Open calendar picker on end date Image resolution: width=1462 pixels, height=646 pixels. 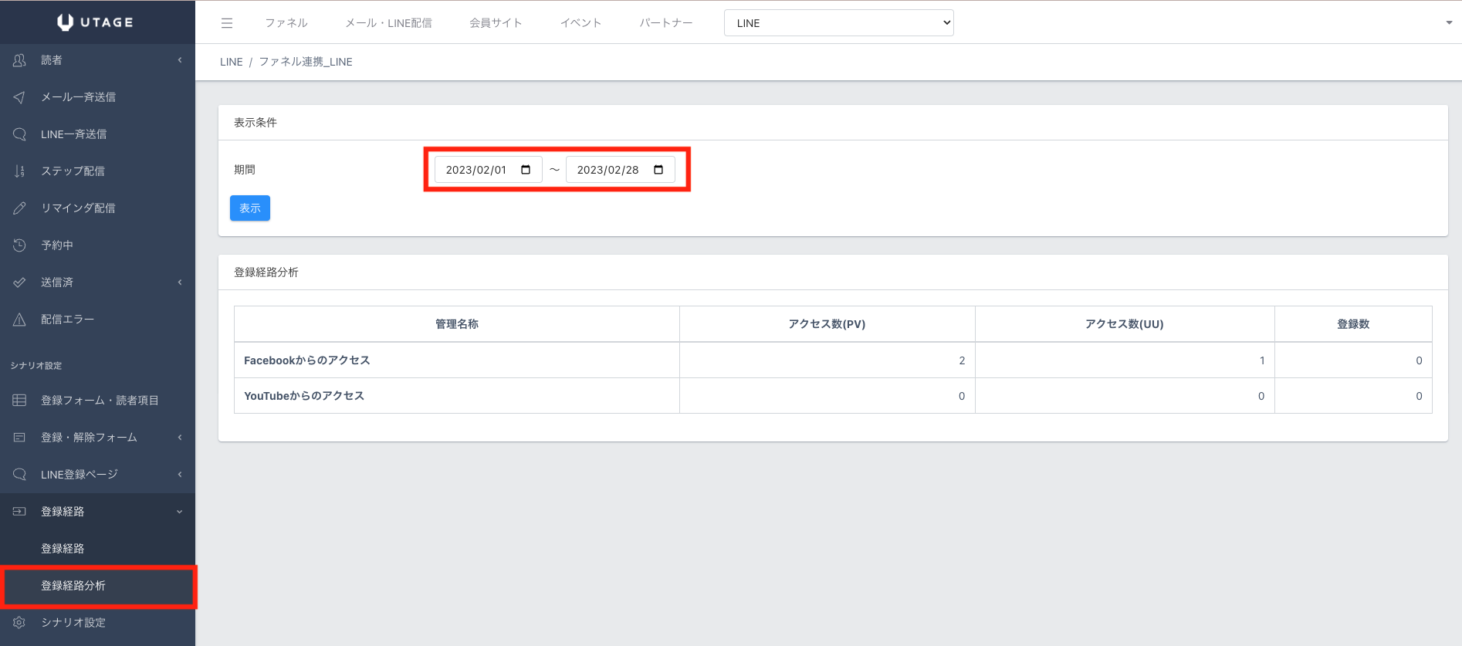pos(658,170)
